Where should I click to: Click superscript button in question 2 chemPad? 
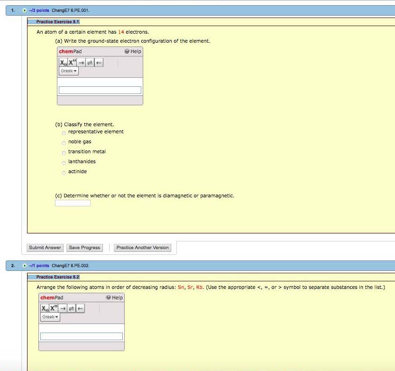[x=54, y=309]
